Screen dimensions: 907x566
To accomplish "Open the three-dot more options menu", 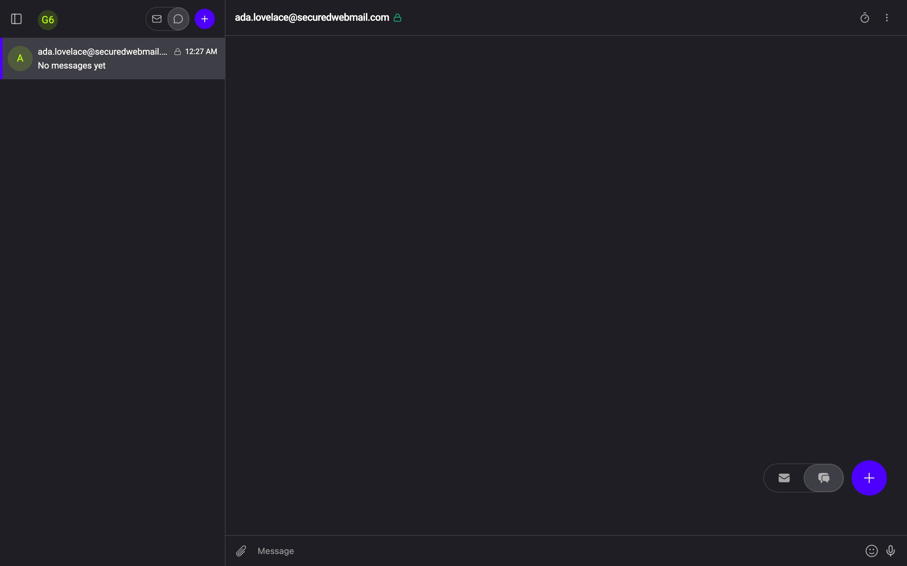I will [x=887, y=18].
